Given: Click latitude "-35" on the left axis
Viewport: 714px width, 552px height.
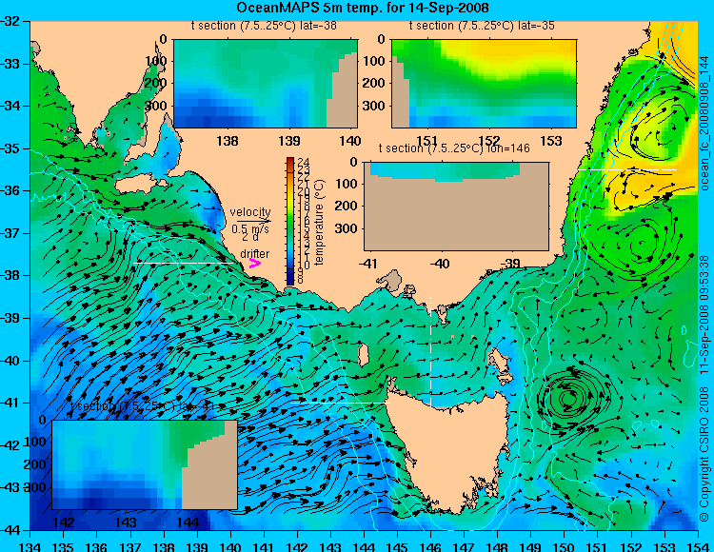Looking at the screenshot, I should 10,148.
